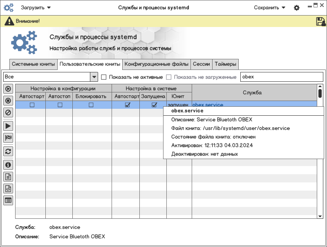Click the solid play triangle icon
Screen dimensions: 327x247
[x=8, y=126]
